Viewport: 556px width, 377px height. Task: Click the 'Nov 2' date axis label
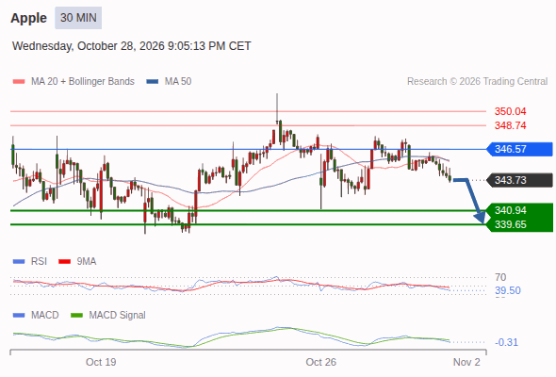[466, 363]
